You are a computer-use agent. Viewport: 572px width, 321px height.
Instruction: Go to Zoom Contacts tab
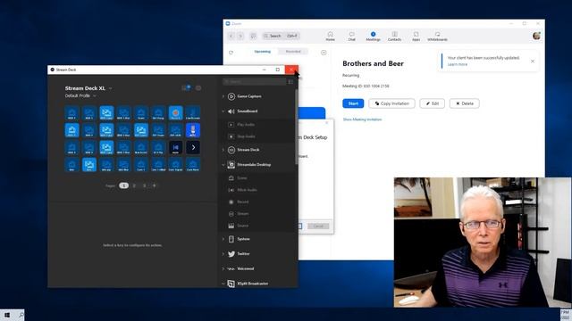point(394,36)
